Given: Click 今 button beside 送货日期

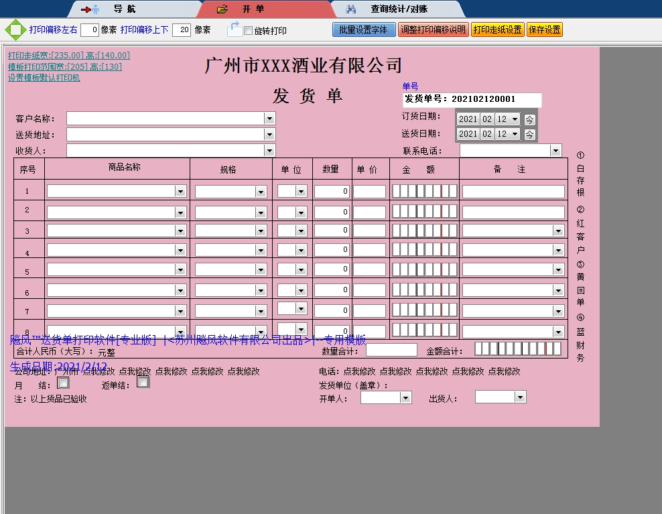Looking at the screenshot, I should pos(529,134).
